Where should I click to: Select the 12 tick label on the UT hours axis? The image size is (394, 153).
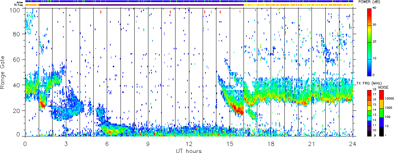tap(189, 144)
